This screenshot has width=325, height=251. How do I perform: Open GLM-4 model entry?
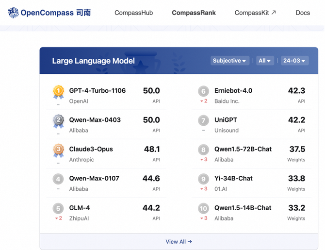point(80,208)
